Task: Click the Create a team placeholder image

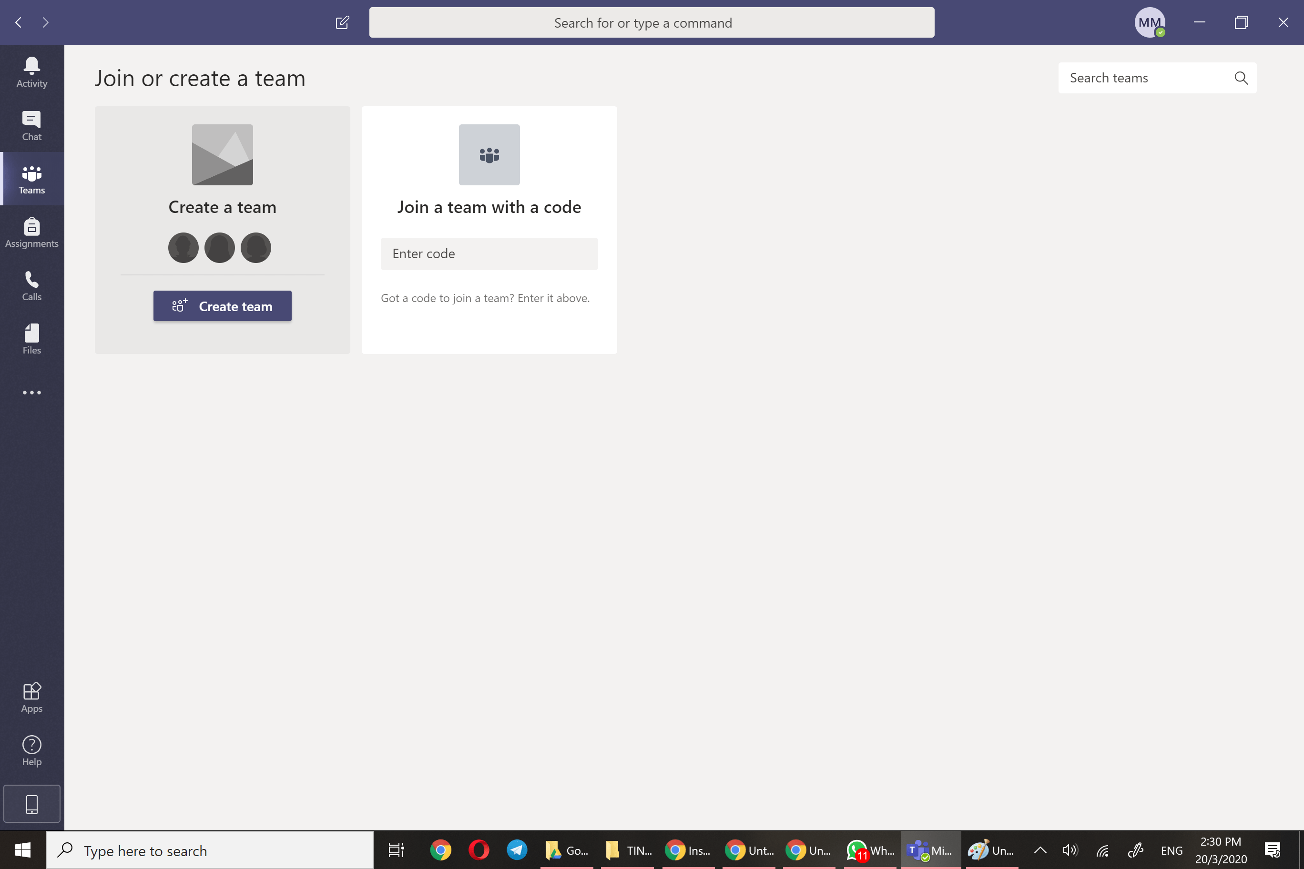Action: [222, 155]
